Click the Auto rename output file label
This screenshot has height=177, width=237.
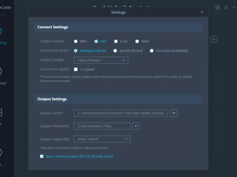pos(79,156)
